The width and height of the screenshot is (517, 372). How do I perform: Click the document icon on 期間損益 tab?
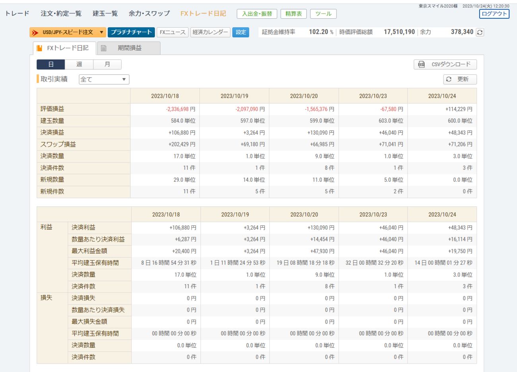(x=104, y=48)
